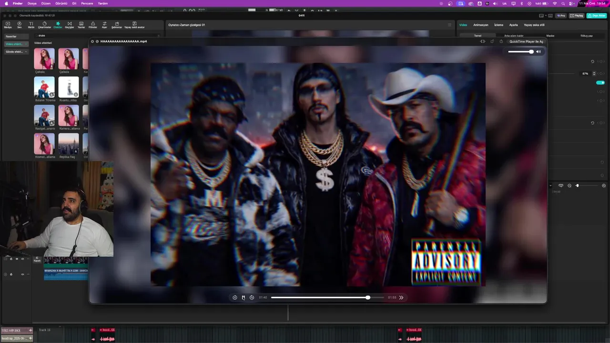Open the Geçişler transitions panel
610x343 pixels.
(x=70, y=25)
